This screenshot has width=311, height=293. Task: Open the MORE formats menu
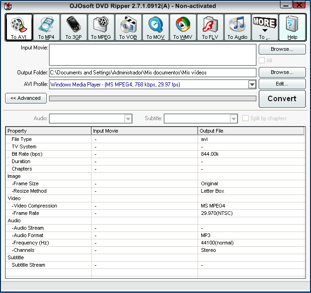coord(265,27)
